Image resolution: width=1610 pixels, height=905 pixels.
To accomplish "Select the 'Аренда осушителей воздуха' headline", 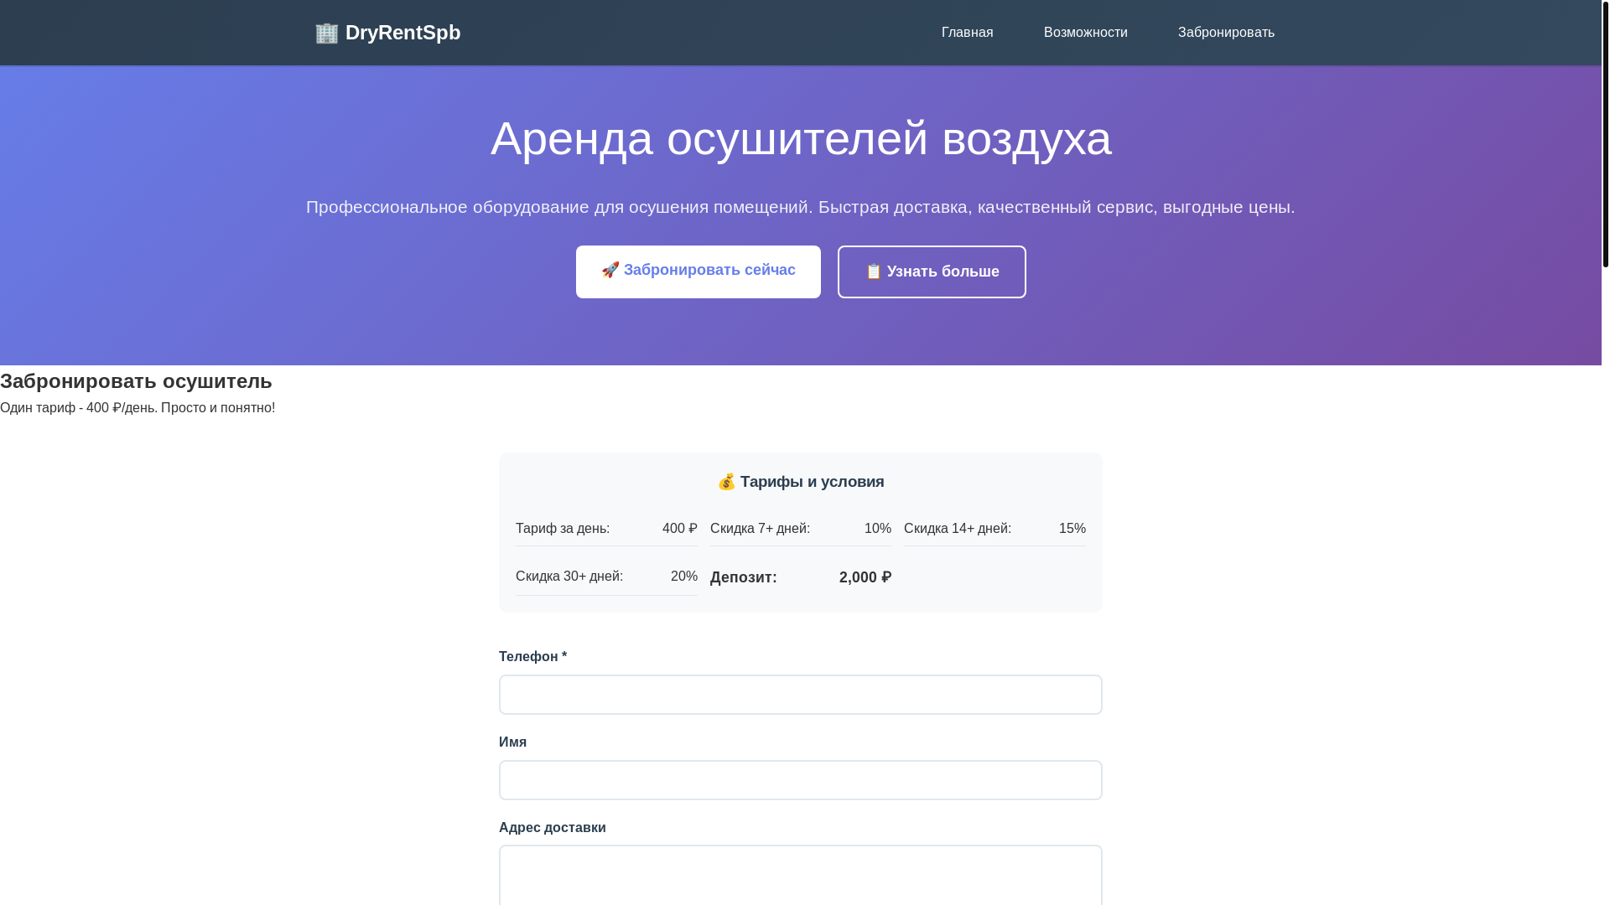I will point(801,138).
